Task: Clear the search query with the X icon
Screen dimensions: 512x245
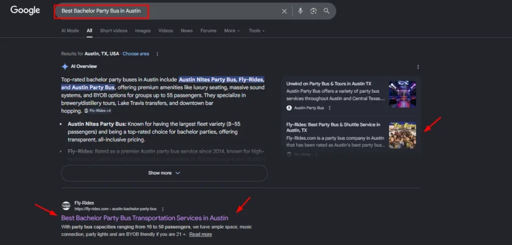Action: point(284,11)
